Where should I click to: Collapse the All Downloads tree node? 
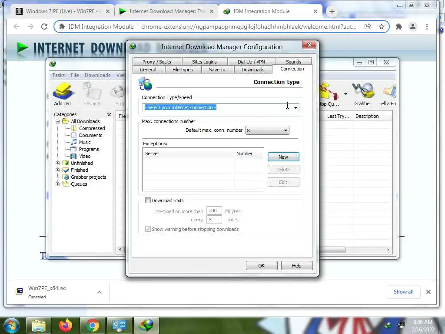[x=57, y=122]
